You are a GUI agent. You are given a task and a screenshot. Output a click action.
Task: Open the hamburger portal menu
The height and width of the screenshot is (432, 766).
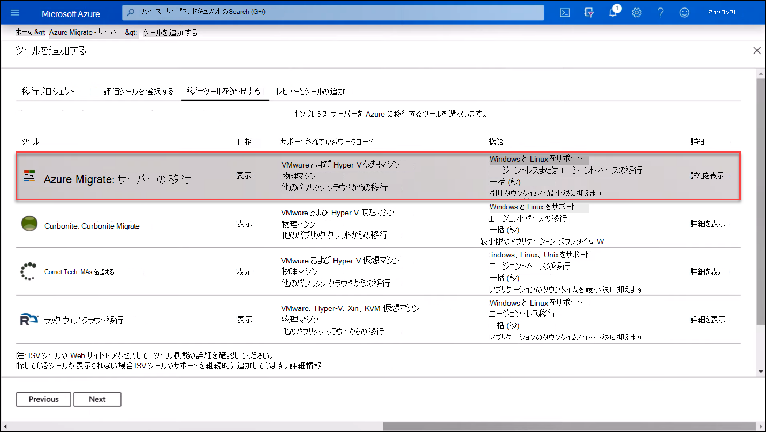coord(15,13)
